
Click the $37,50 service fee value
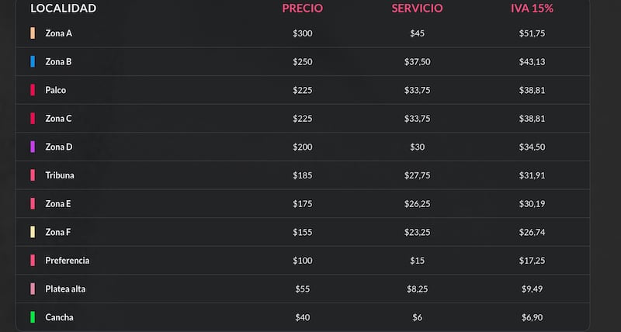[x=417, y=62]
